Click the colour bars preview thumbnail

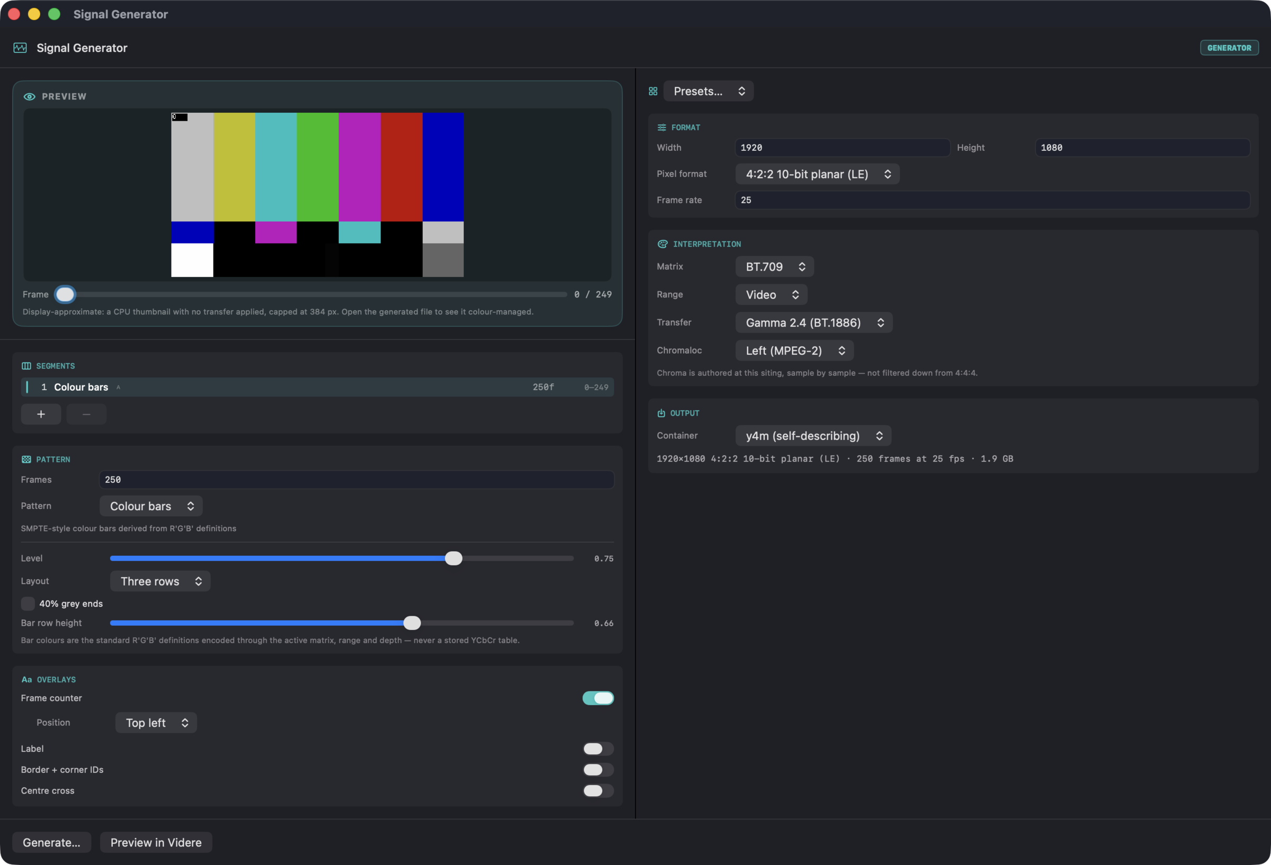(x=317, y=195)
